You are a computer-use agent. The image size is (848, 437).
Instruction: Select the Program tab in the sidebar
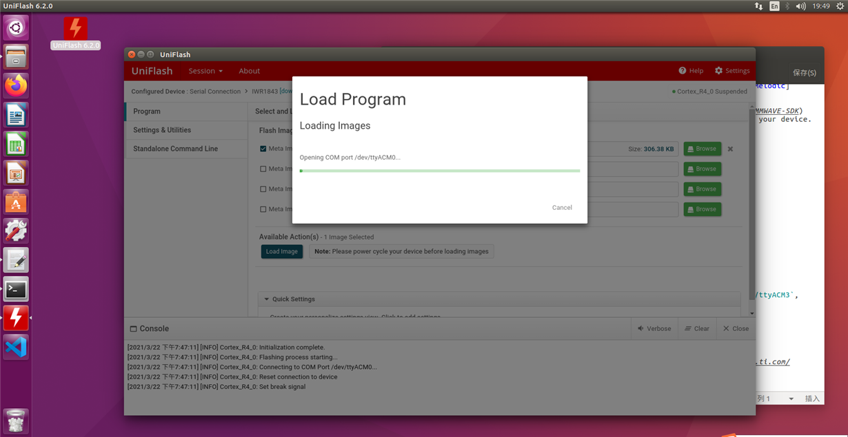[x=187, y=111]
